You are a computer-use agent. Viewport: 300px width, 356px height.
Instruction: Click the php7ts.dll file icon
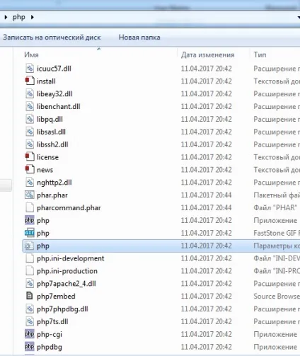coord(30,321)
